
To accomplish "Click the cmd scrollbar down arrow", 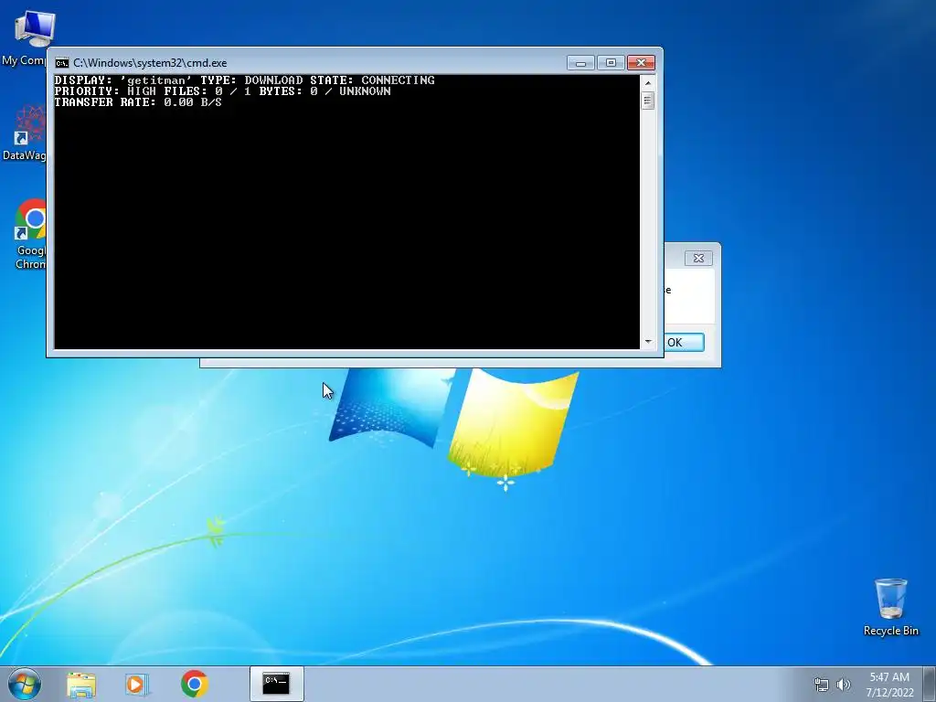I will pos(648,342).
